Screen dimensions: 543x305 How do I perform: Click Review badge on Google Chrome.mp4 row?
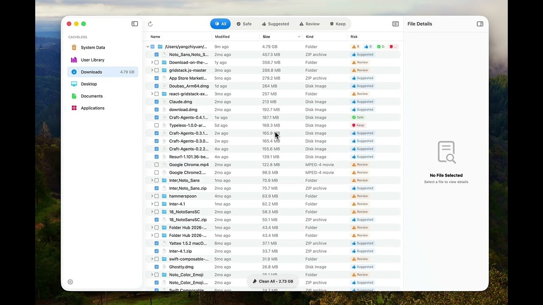coord(360,165)
